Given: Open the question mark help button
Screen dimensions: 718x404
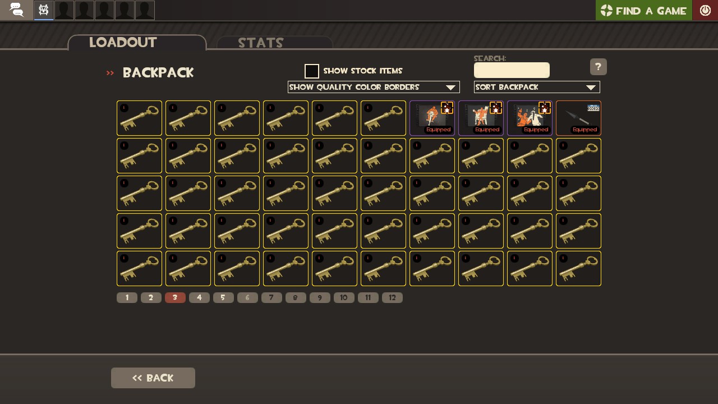Looking at the screenshot, I should [599, 67].
